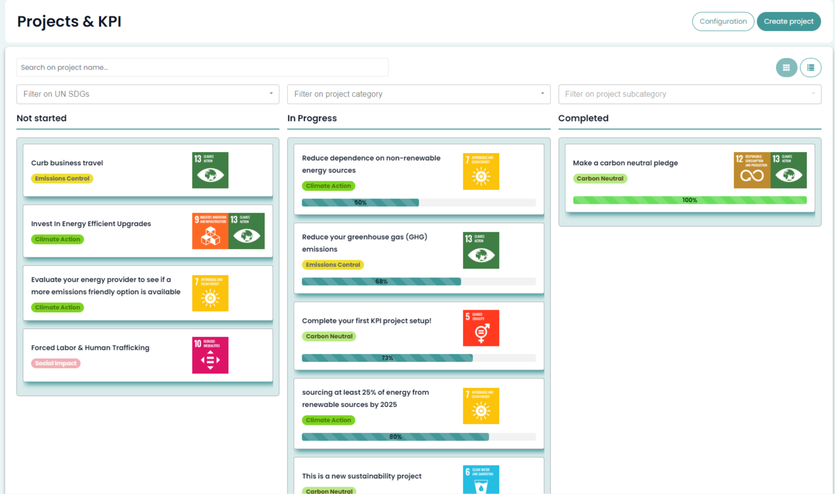Click the Social Impact tag
The width and height of the screenshot is (835, 494).
(x=55, y=363)
